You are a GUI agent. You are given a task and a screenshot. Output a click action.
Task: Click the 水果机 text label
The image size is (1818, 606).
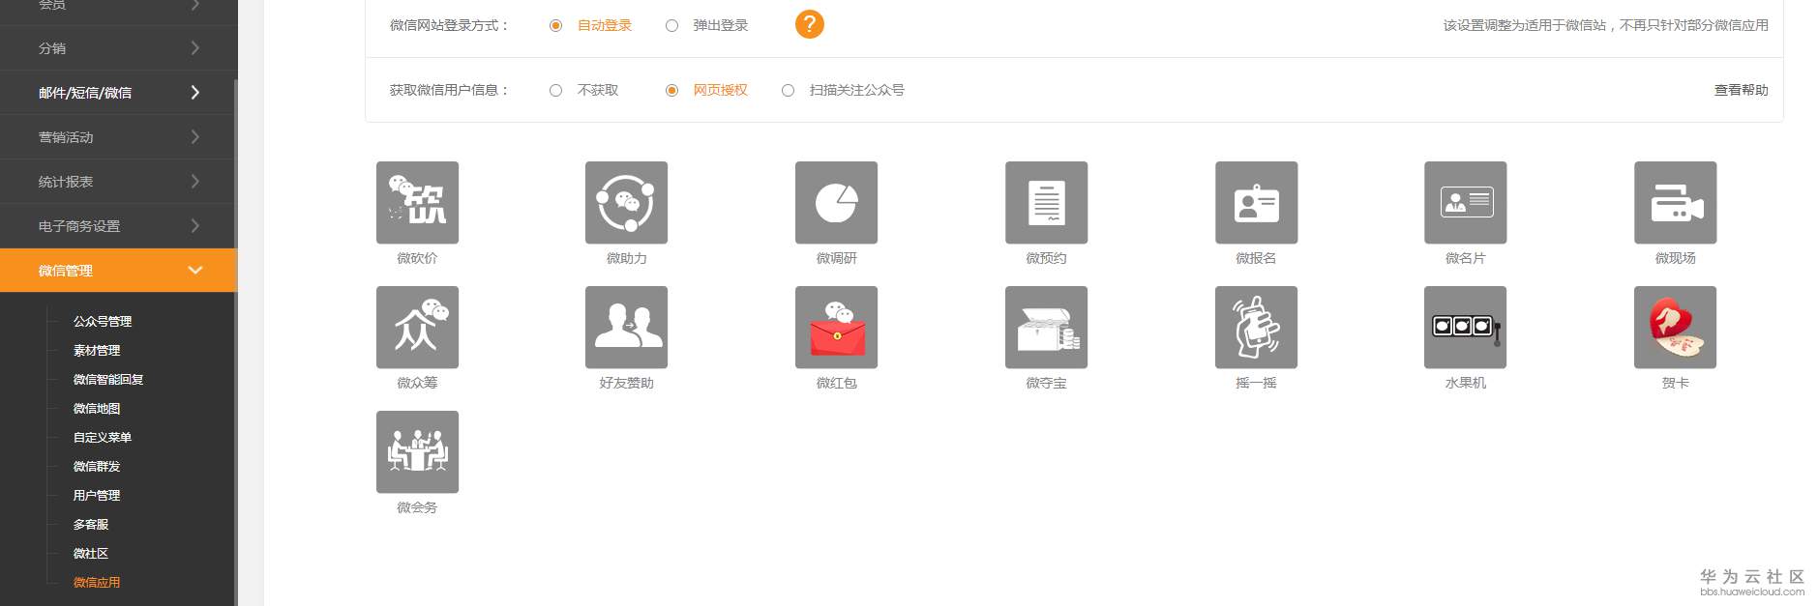click(1465, 383)
